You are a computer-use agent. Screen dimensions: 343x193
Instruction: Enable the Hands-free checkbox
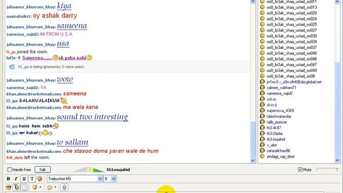(10, 169)
